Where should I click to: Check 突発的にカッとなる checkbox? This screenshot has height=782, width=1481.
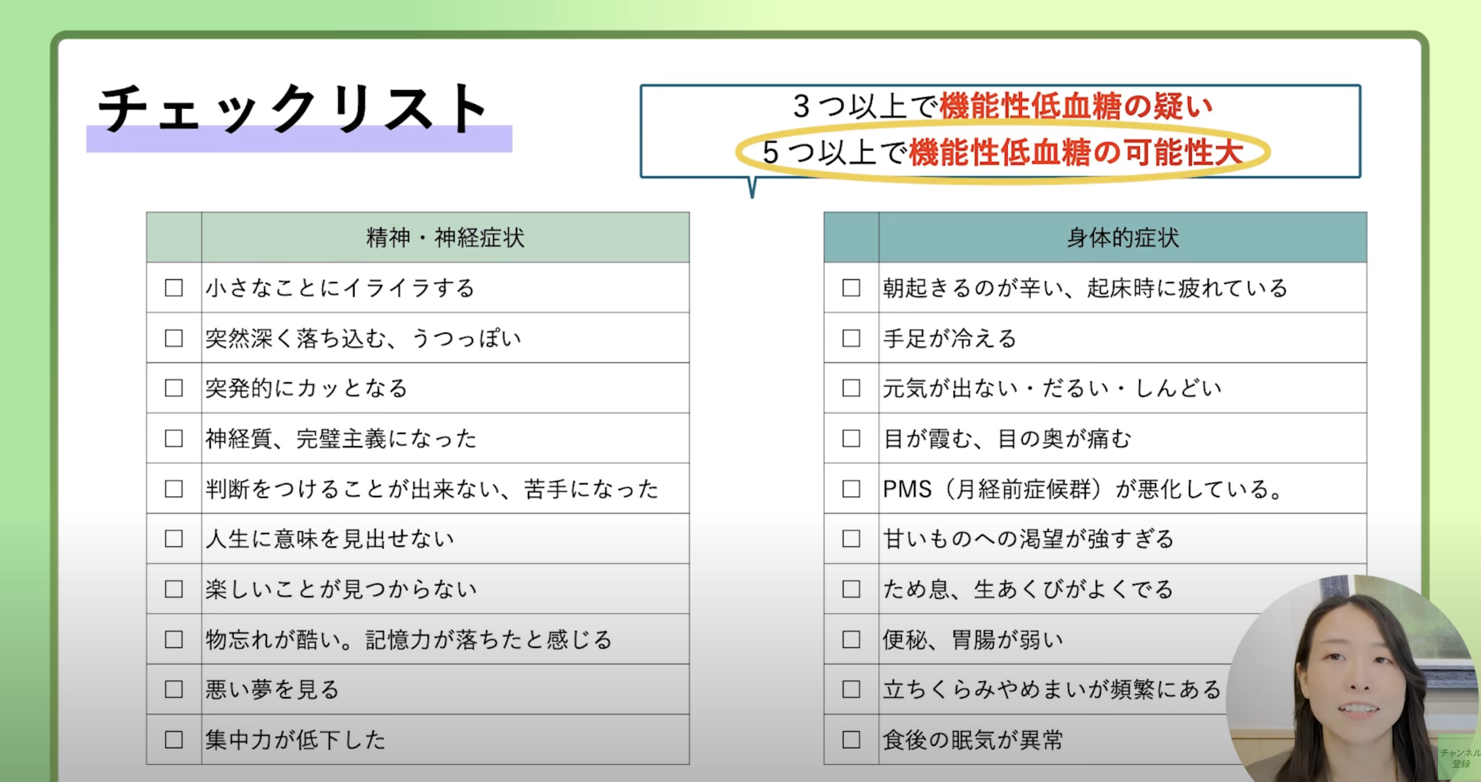click(x=174, y=388)
